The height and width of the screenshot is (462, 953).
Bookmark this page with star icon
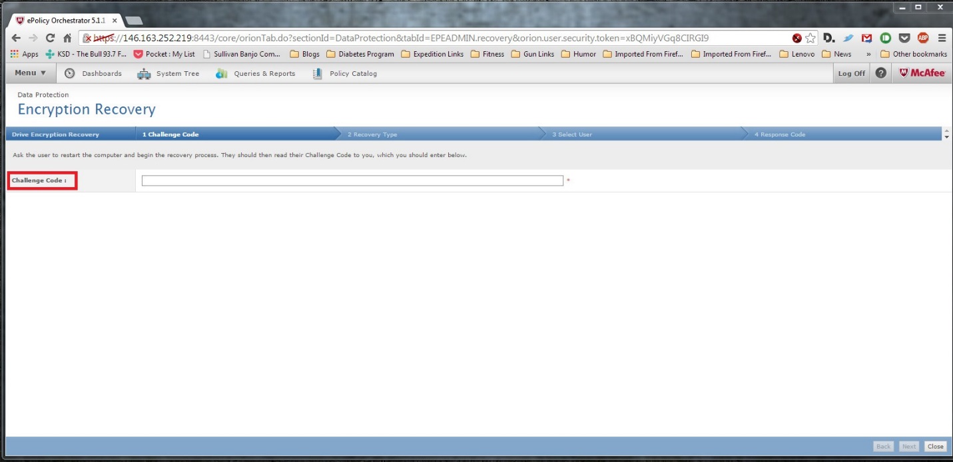[810, 38]
